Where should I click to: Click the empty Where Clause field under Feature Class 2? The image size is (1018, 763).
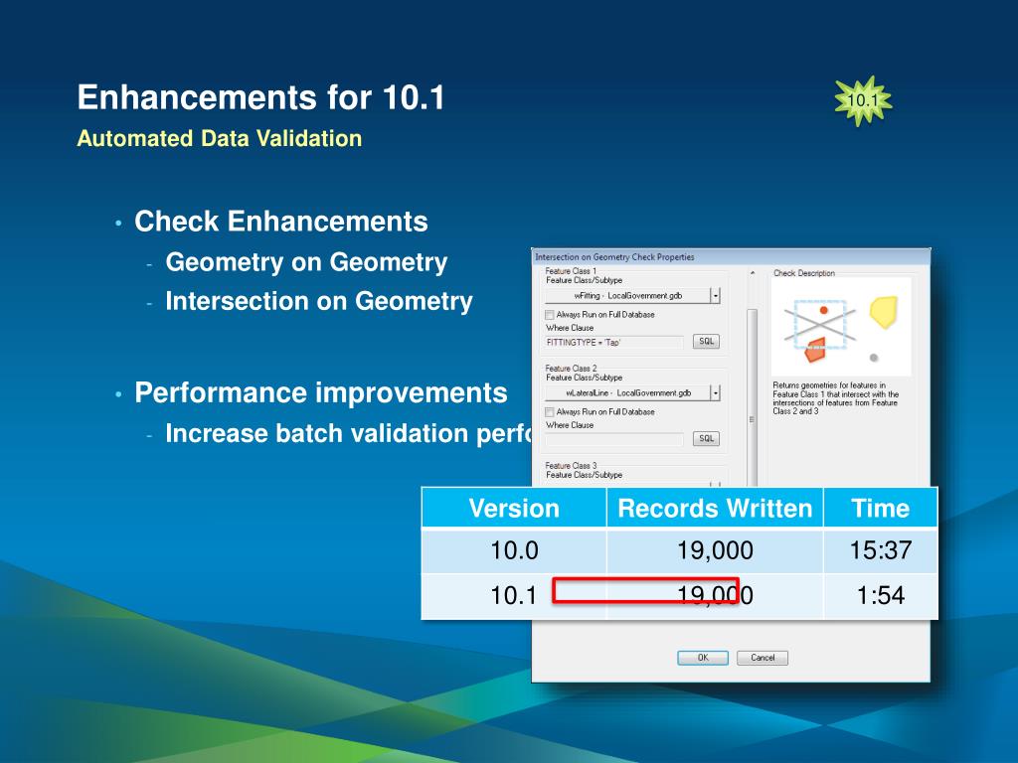614,439
